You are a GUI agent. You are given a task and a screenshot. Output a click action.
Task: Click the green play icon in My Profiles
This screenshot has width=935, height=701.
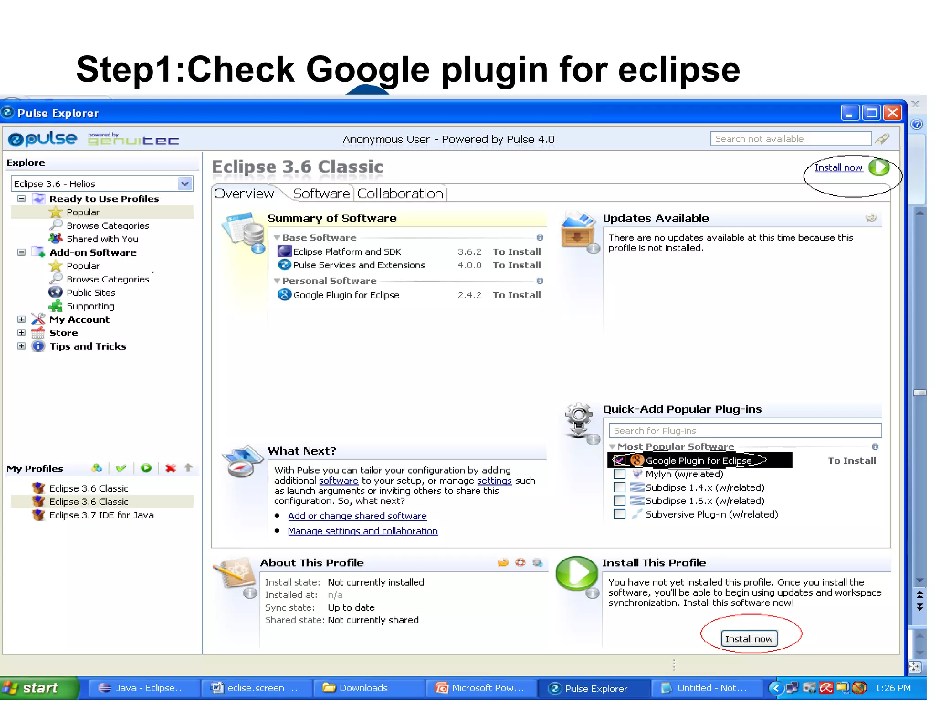pyautogui.click(x=146, y=468)
